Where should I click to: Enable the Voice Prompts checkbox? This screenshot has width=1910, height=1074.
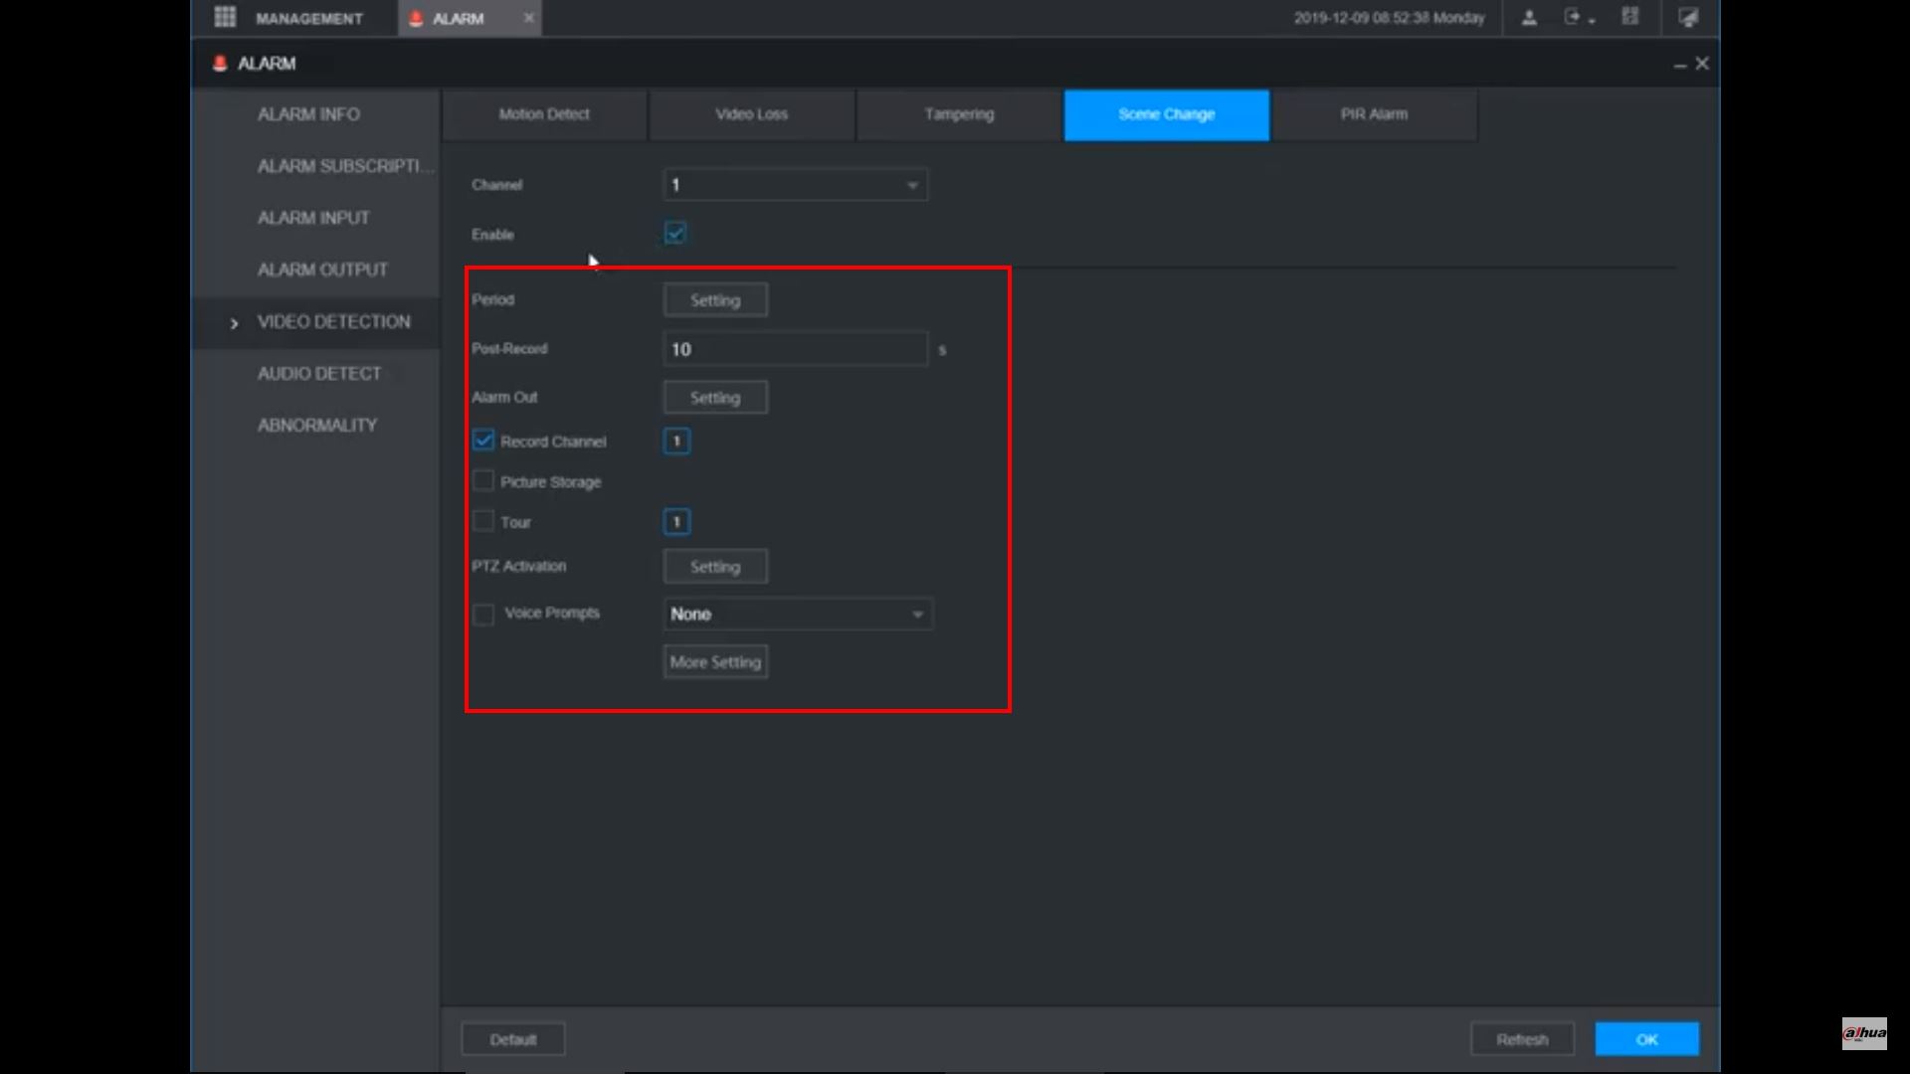(x=483, y=614)
